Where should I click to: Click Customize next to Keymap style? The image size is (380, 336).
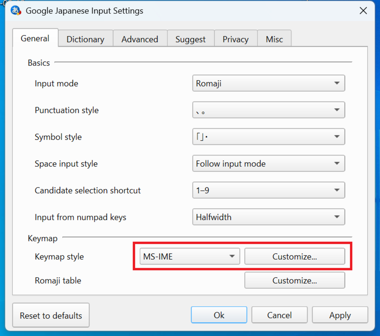[294, 256]
